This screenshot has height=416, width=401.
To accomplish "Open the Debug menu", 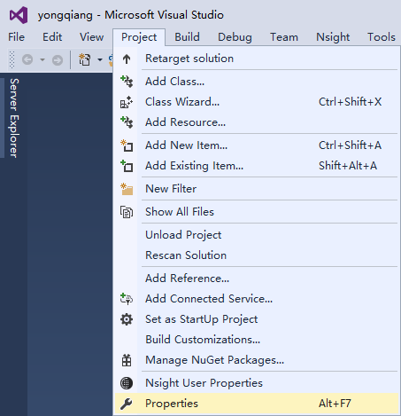I will 235,37.
